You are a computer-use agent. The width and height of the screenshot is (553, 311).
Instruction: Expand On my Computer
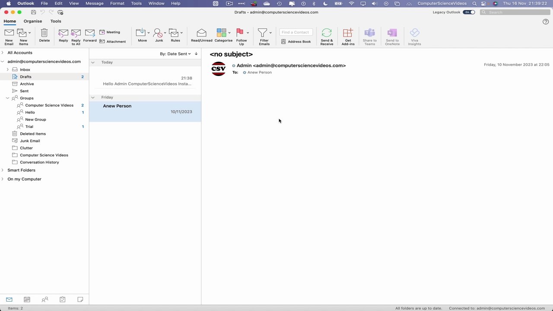[x=3, y=179]
